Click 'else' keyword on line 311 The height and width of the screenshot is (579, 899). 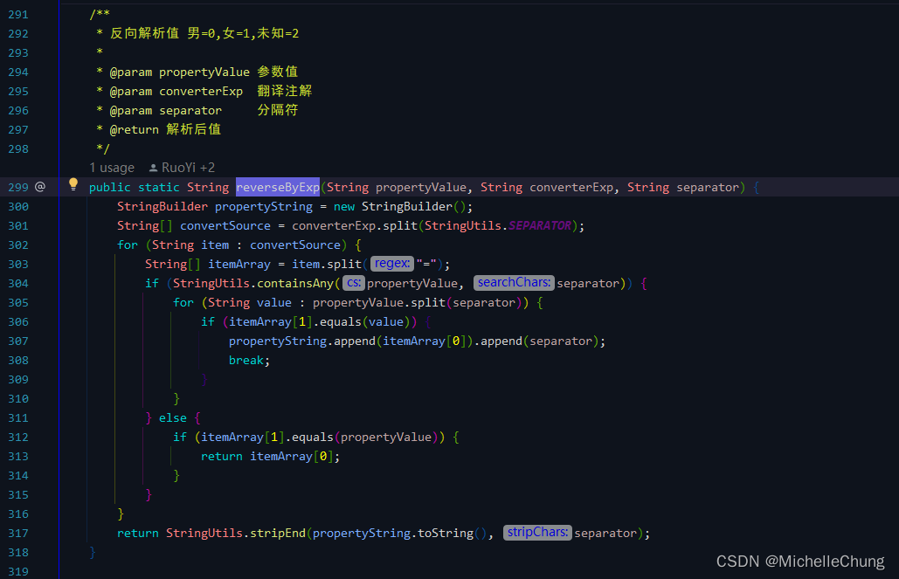(173, 418)
